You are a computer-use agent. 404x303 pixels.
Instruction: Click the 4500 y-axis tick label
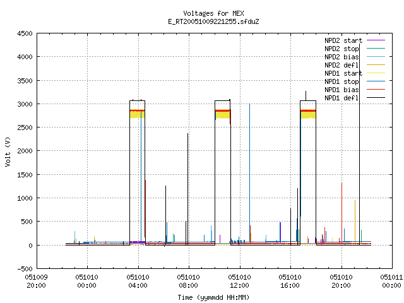25,33
